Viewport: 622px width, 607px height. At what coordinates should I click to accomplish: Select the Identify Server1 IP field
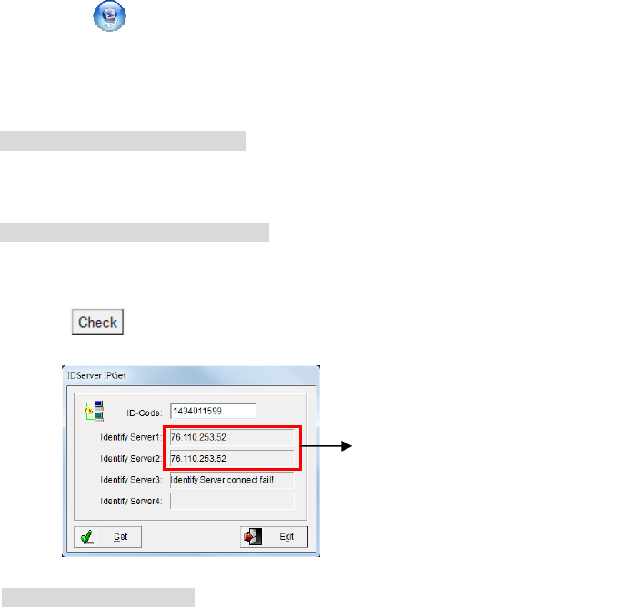point(232,437)
